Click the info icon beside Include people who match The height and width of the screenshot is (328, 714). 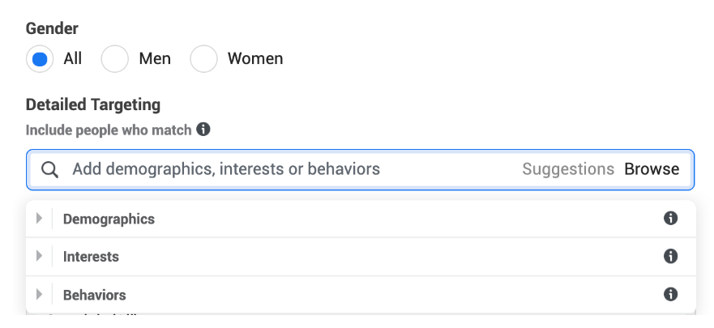203,129
